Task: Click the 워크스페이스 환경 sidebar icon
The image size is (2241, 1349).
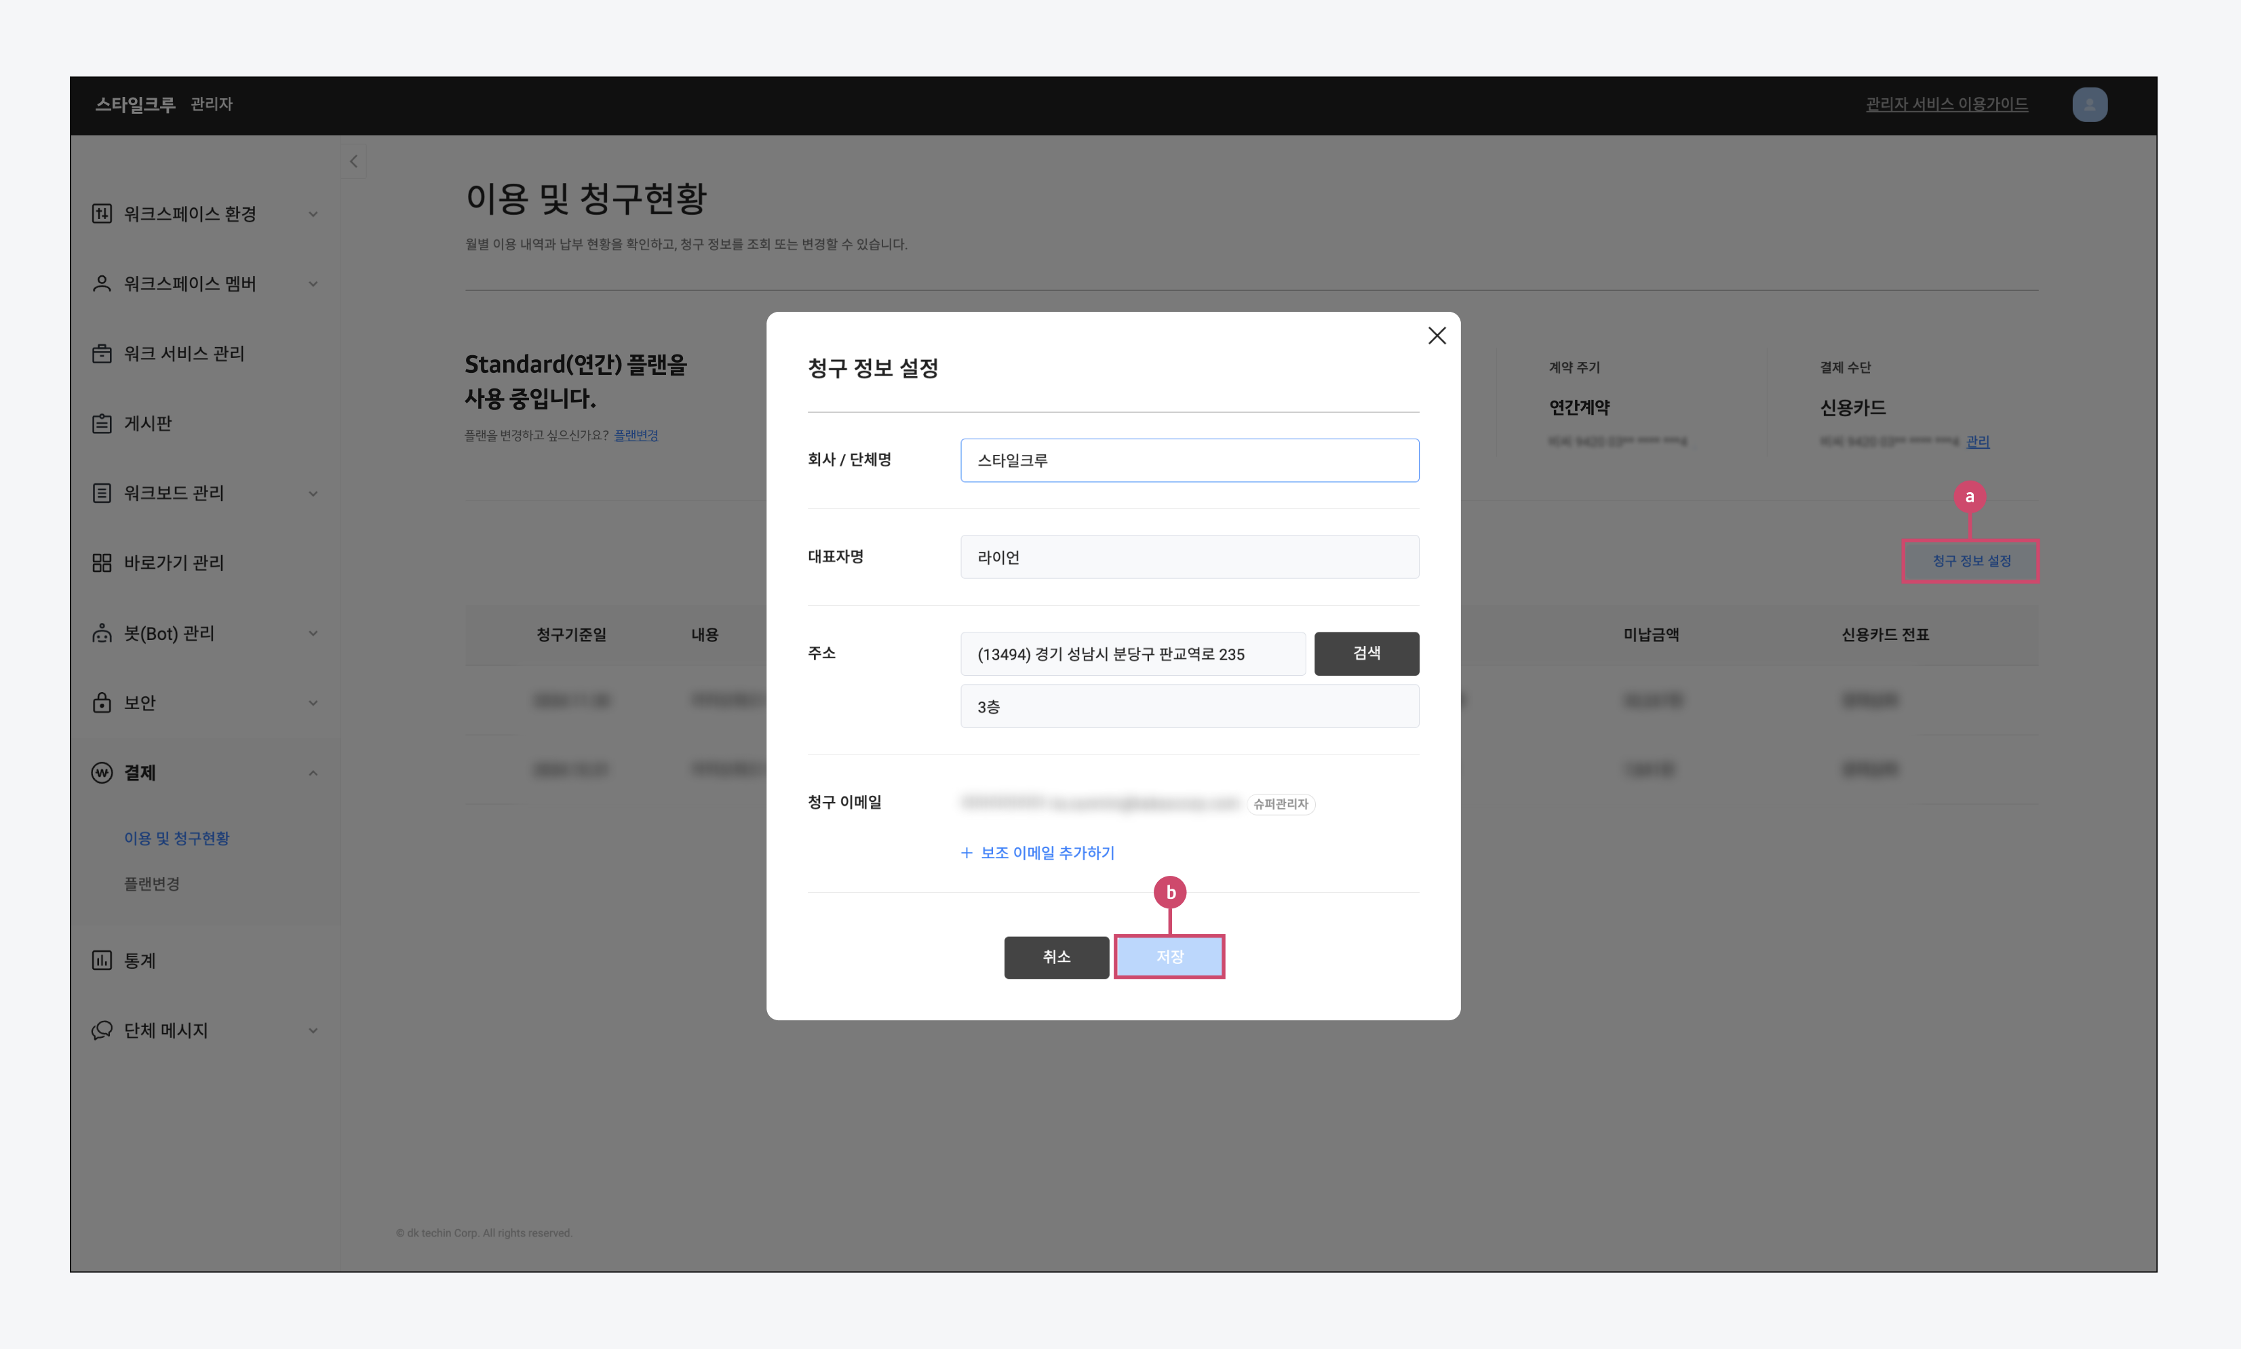Action: pos(102,214)
